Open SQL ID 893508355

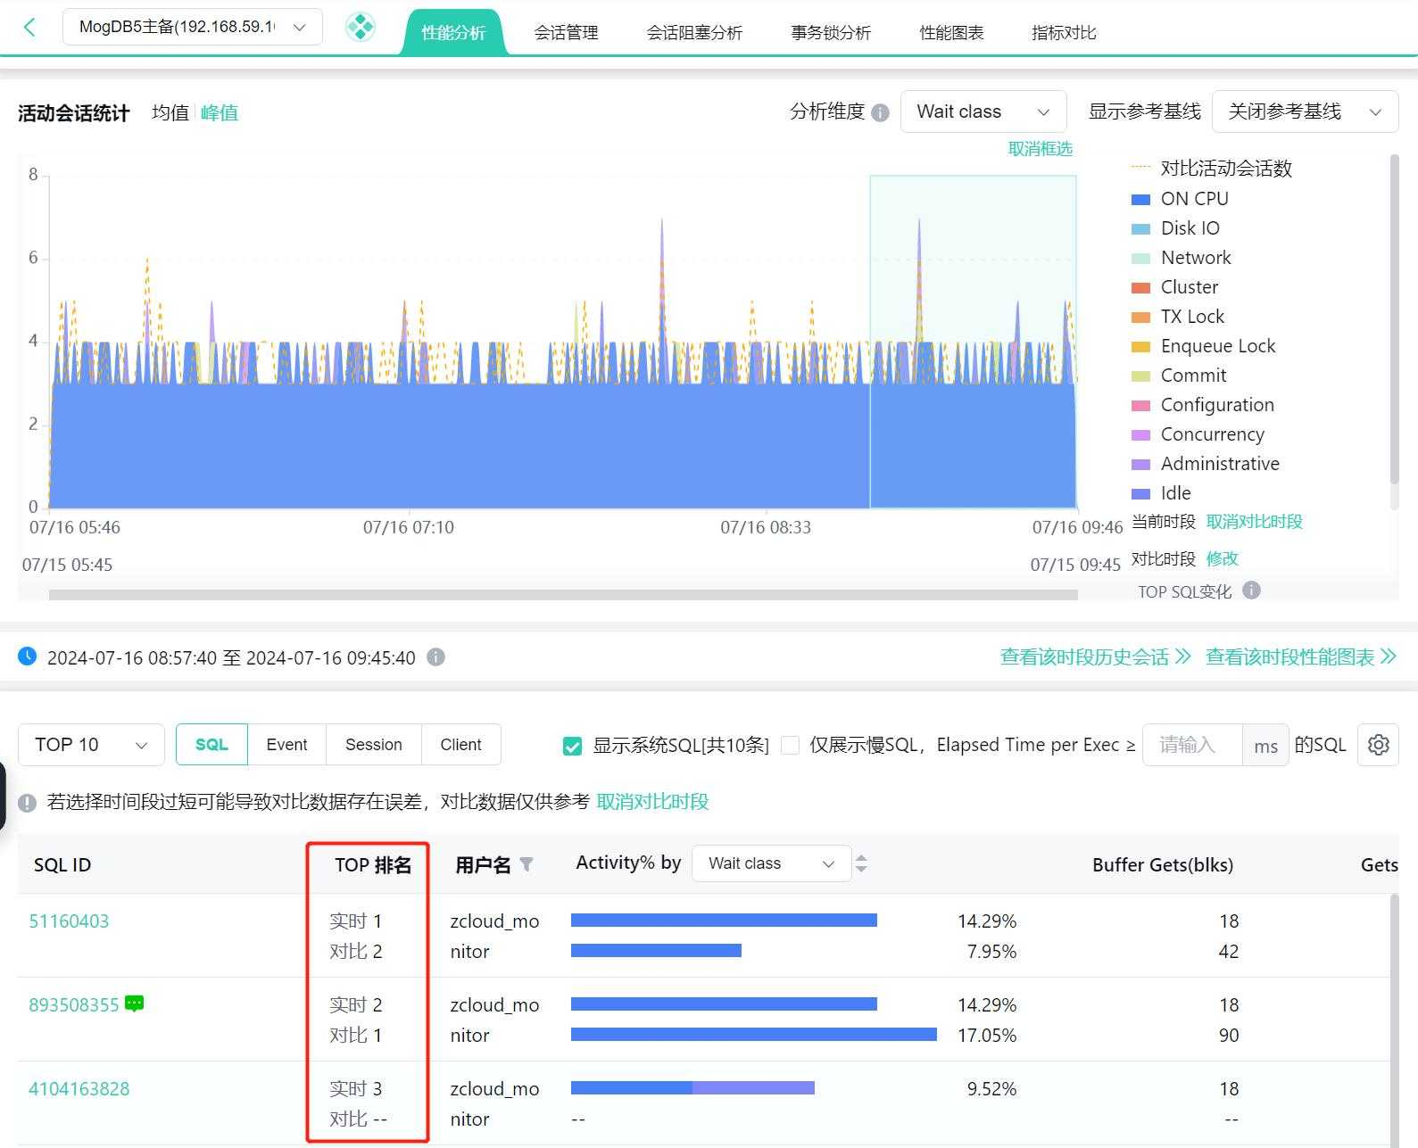(73, 1005)
